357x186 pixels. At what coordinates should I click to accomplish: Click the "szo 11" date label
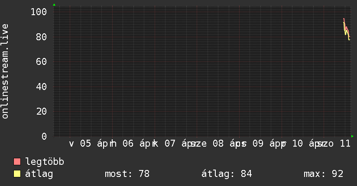click(334, 144)
